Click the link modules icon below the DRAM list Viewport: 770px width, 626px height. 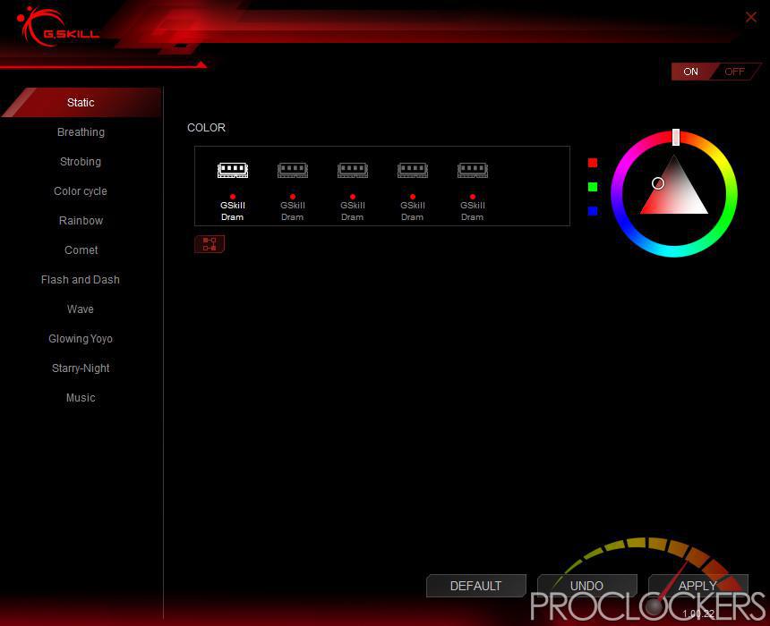click(x=210, y=244)
